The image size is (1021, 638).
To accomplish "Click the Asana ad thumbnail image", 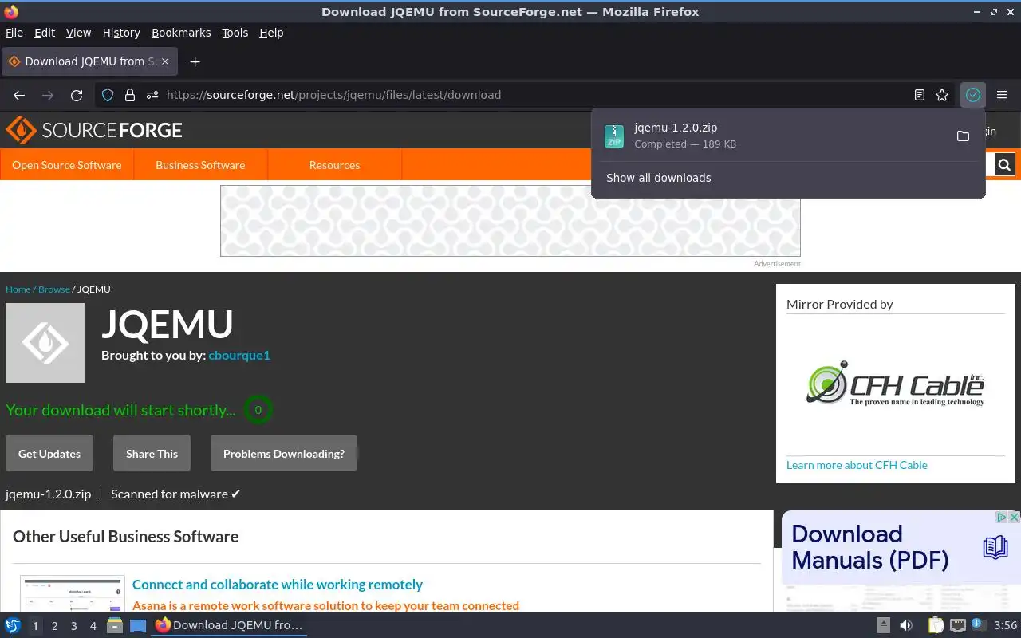I will pyautogui.click(x=73, y=594).
